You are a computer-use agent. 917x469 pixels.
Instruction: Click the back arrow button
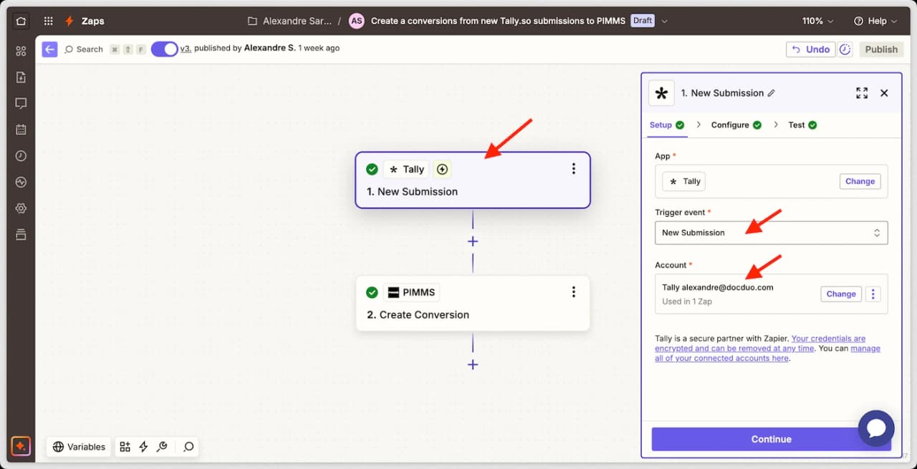[x=49, y=49]
